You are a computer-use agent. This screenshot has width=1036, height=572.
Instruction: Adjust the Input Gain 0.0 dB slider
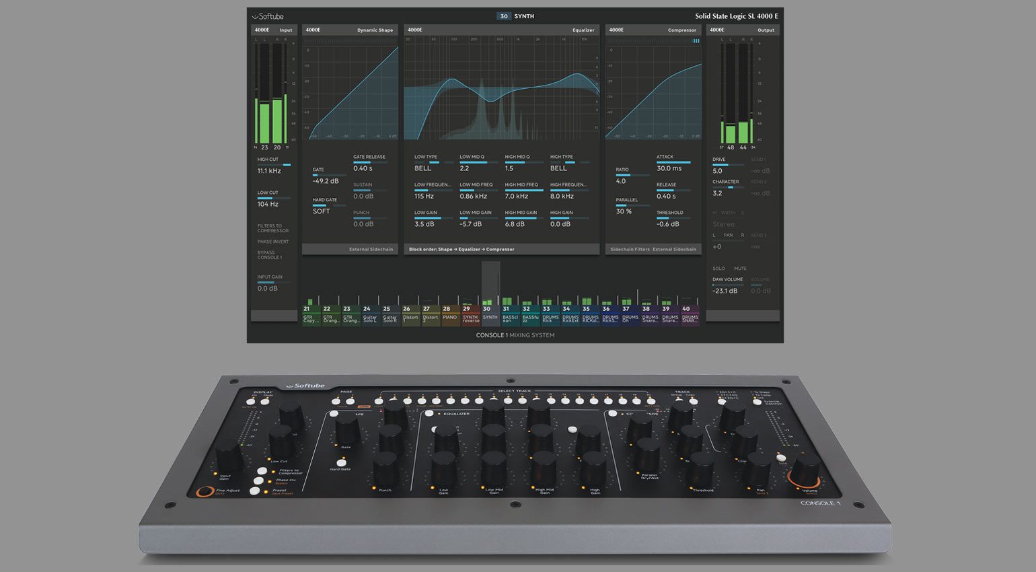(274, 283)
